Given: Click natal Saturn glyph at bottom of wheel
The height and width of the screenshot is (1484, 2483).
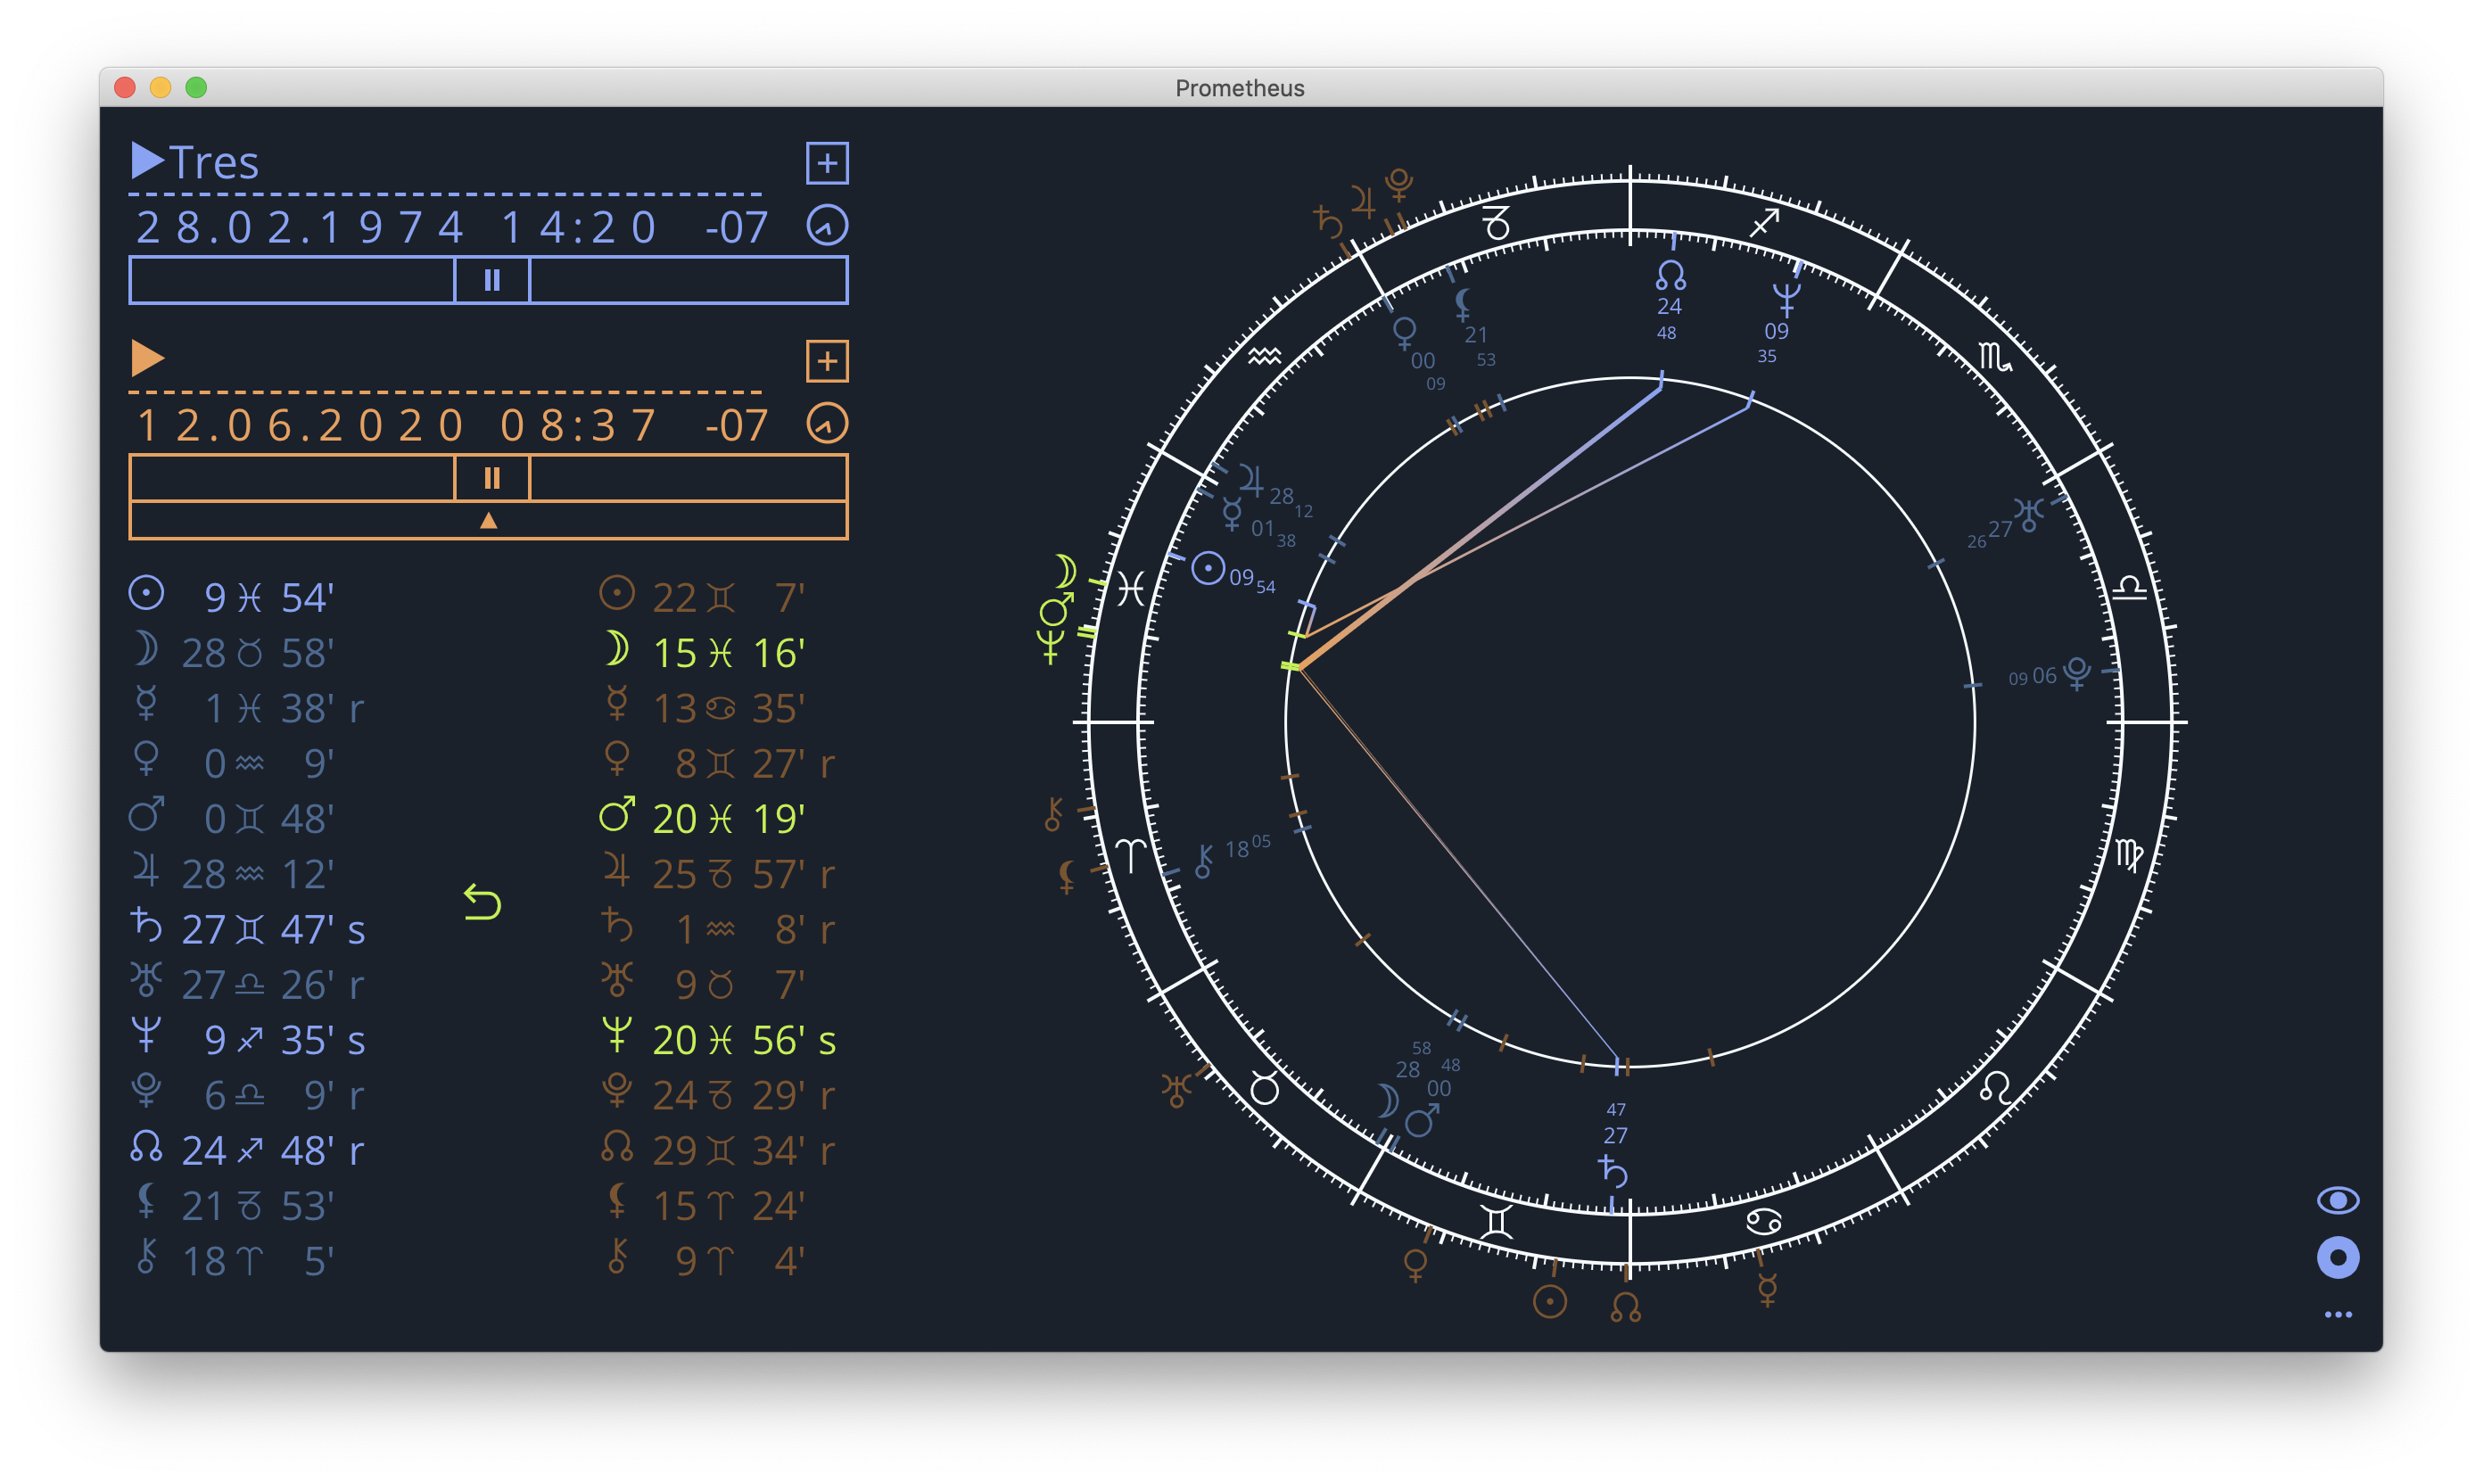Looking at the screenshot, I should tap(1613, 1171).
